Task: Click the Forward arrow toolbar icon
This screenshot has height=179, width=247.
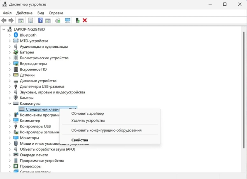Action: [x=11, y=20]
